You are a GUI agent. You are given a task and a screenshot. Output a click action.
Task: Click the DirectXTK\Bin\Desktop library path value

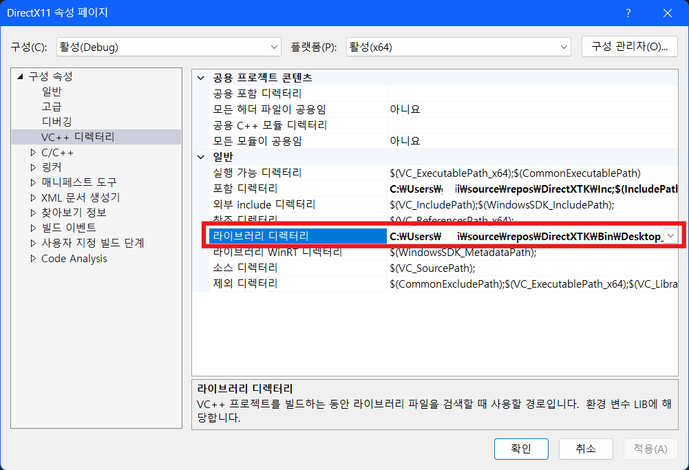tap(527, 236)
